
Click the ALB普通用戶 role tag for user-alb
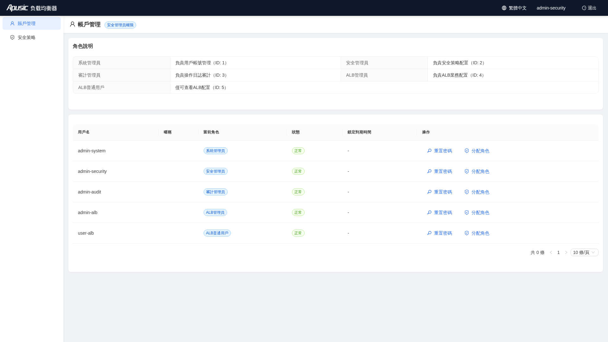pyautogui.click(x=217, y=233)
